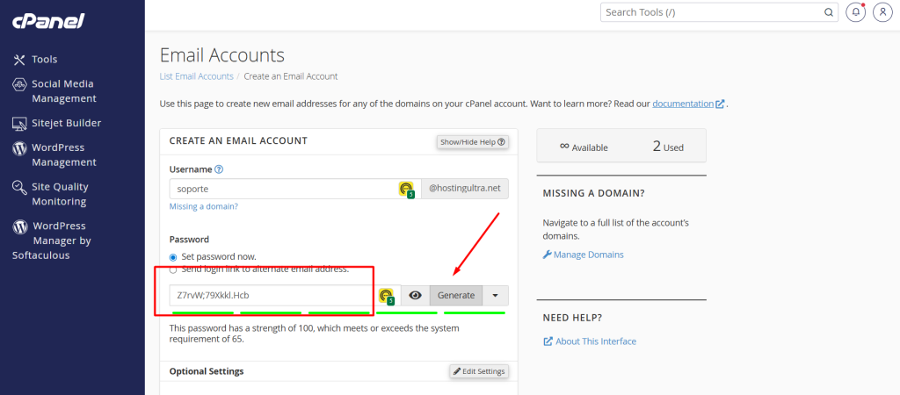Open notifications bell icon

[x=855, y=13]
